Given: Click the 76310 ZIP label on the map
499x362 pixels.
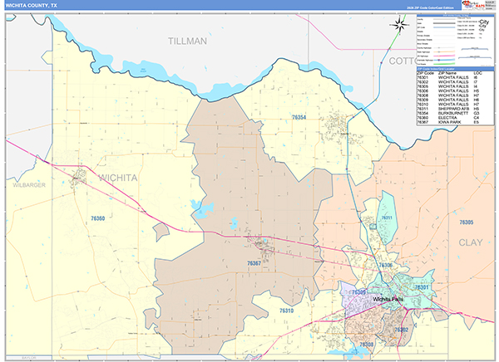Looking at the screenshot, I should tap(286, 311).
